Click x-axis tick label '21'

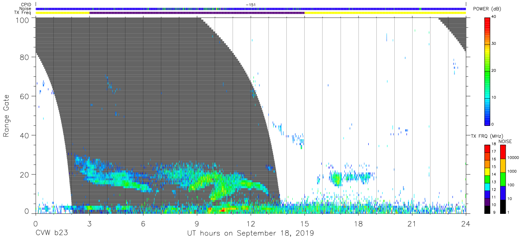tap(412, 223)
